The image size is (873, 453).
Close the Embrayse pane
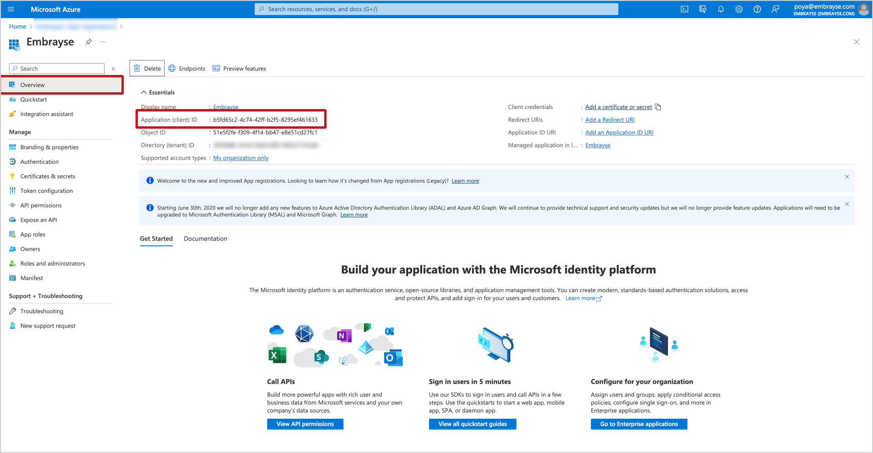[857, 42]
